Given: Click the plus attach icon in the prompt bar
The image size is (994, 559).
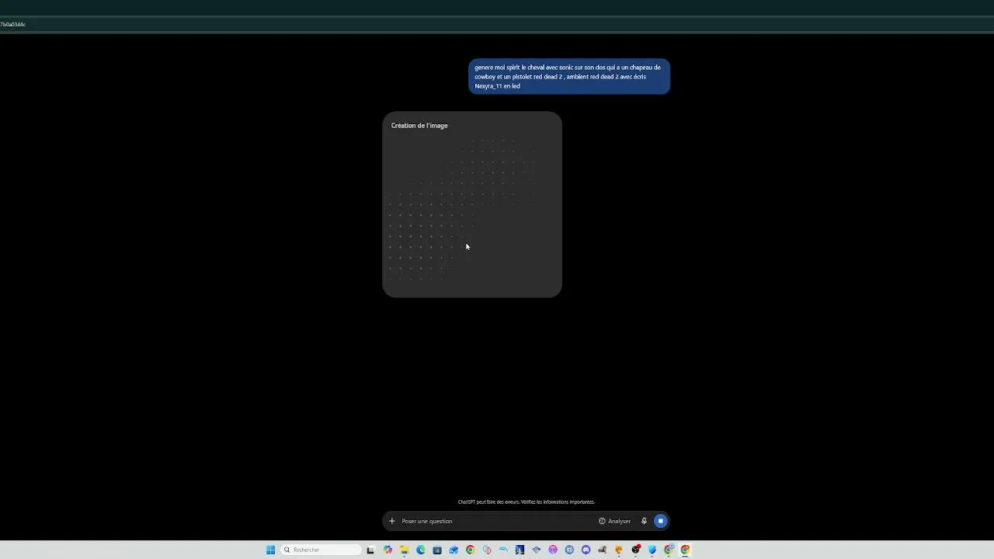Looking at the screenshot, I should pyautogui.click(x=391, y=521).
